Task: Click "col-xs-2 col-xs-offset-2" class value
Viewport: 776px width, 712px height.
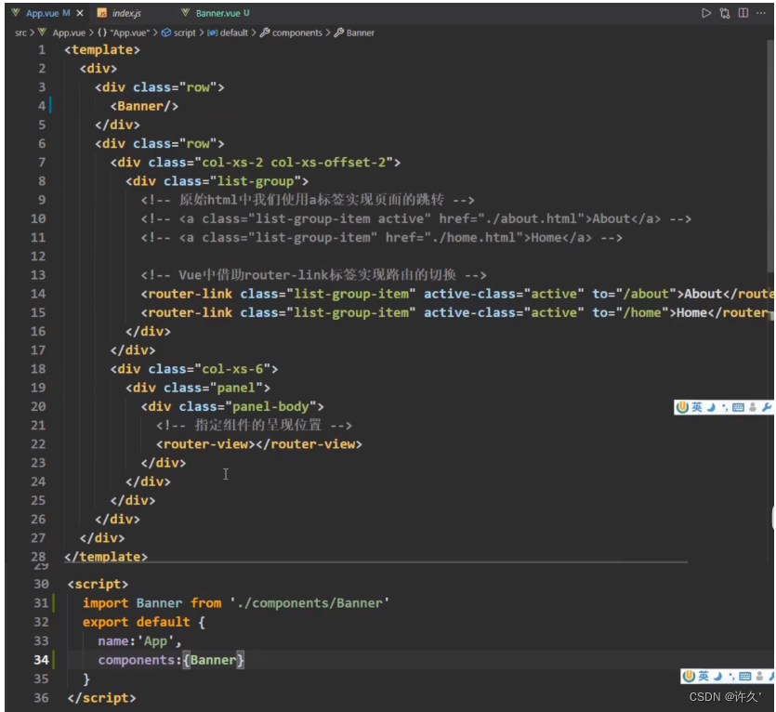Action: tap(294, 163)
